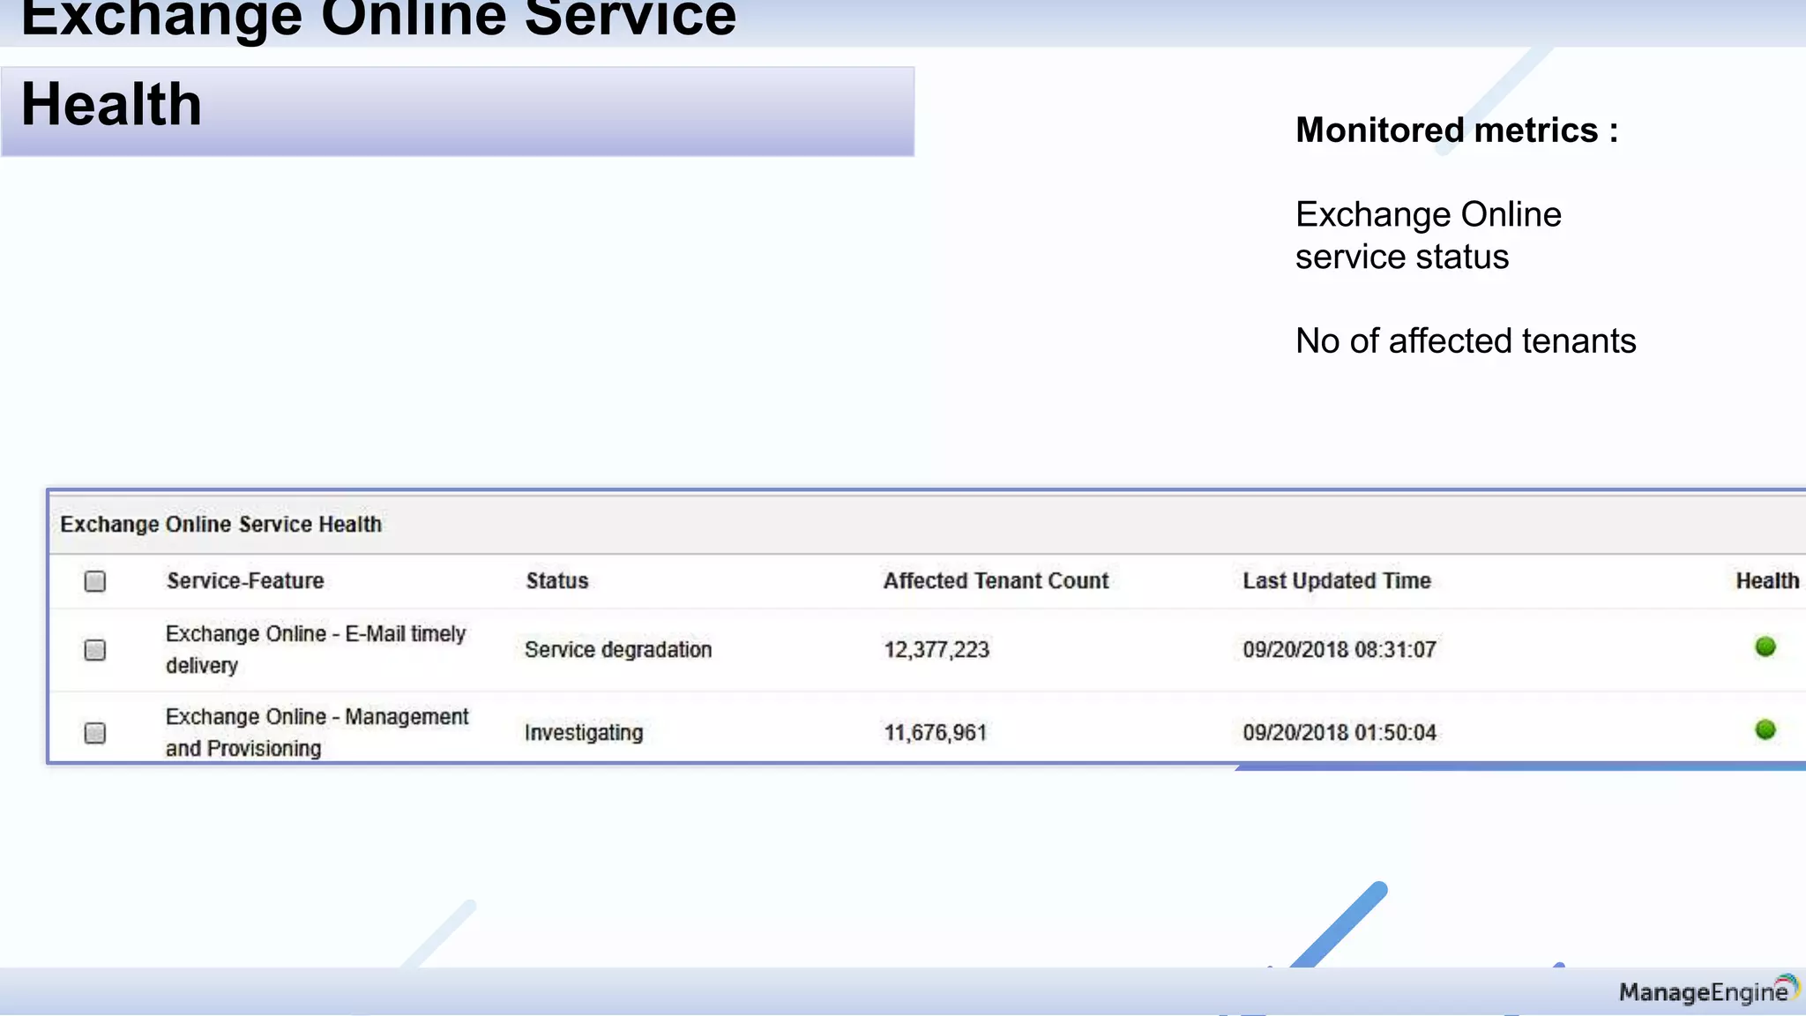Click the ManageEngine logo
Viewport: 1806px width, 1016px height.
point(1709,991)
